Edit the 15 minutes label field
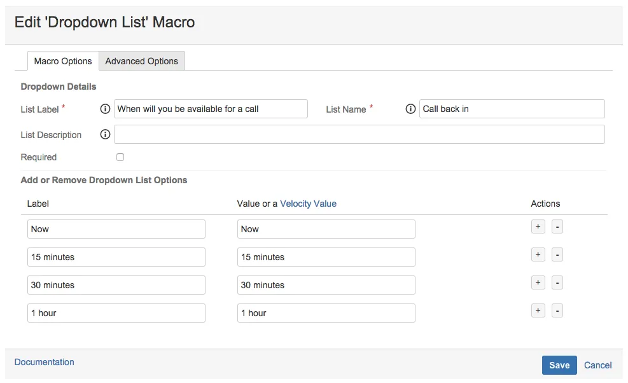 pyautogui.click(x=116, y=257)
